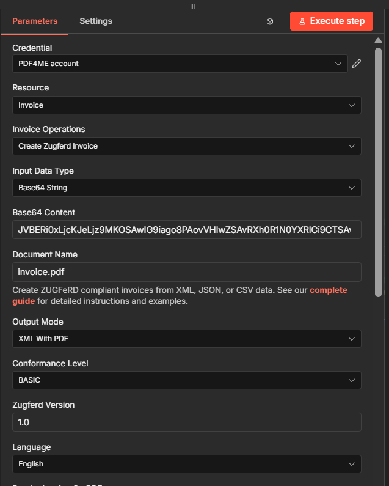Open the Invoice Operations dropdown
Image resolution: width=389 pixels, height=486 pixels.
(x=186, y=147)
